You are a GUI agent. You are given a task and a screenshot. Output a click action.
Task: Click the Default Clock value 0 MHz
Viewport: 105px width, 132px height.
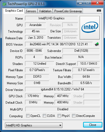point(33,102)
